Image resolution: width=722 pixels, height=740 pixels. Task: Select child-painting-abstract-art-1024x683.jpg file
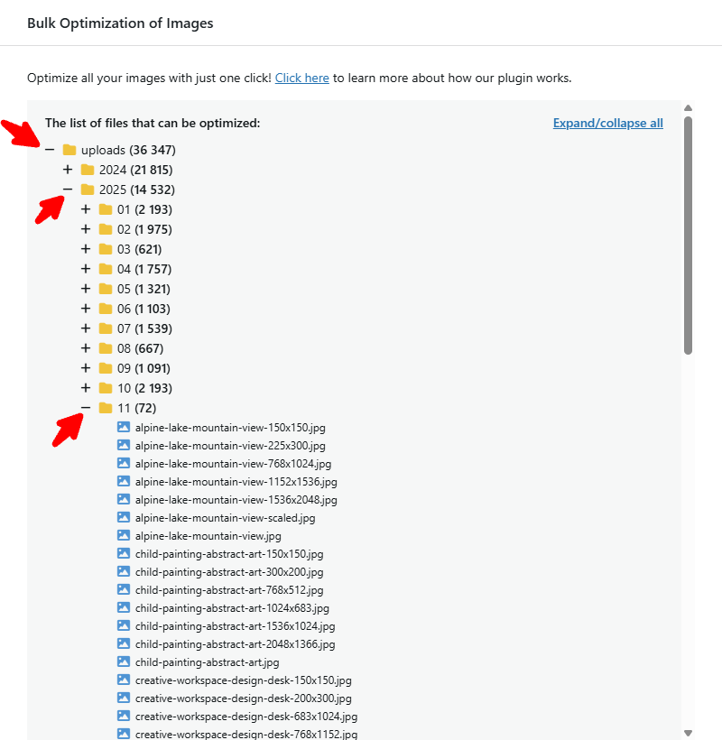[232, 608]
